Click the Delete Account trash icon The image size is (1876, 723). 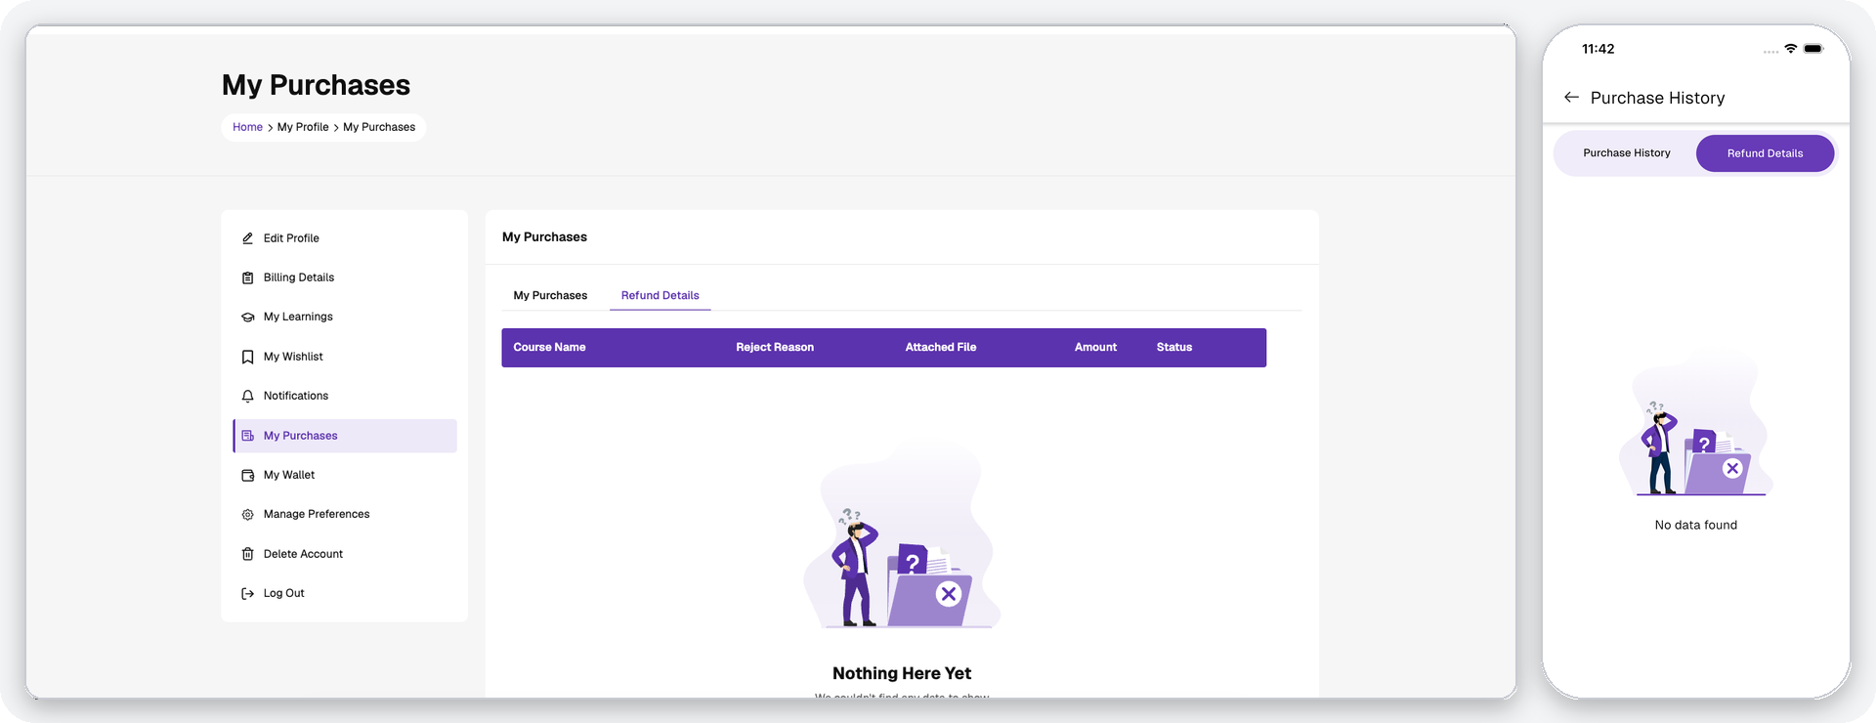tap(247, 554)
